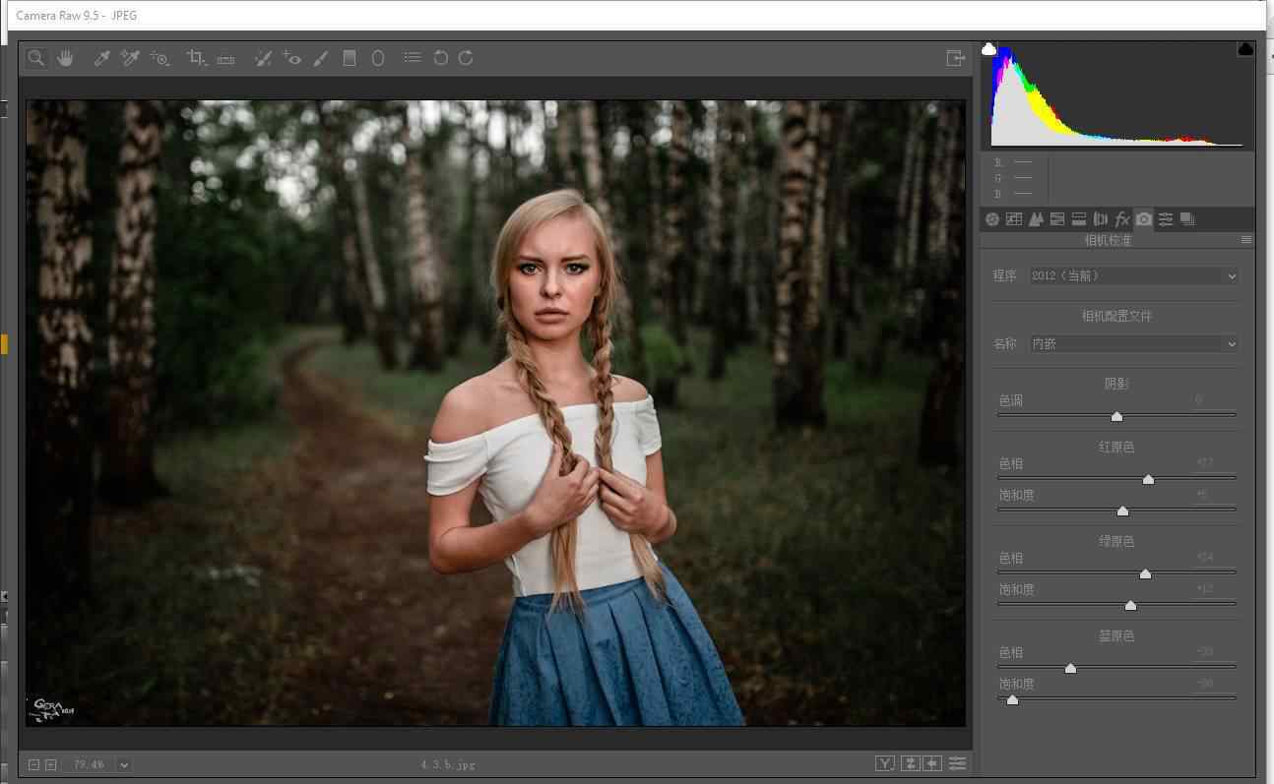Switch to the Effects (fx) tab
Viewport: 1274px width, 784px height.
point(1122,219)
